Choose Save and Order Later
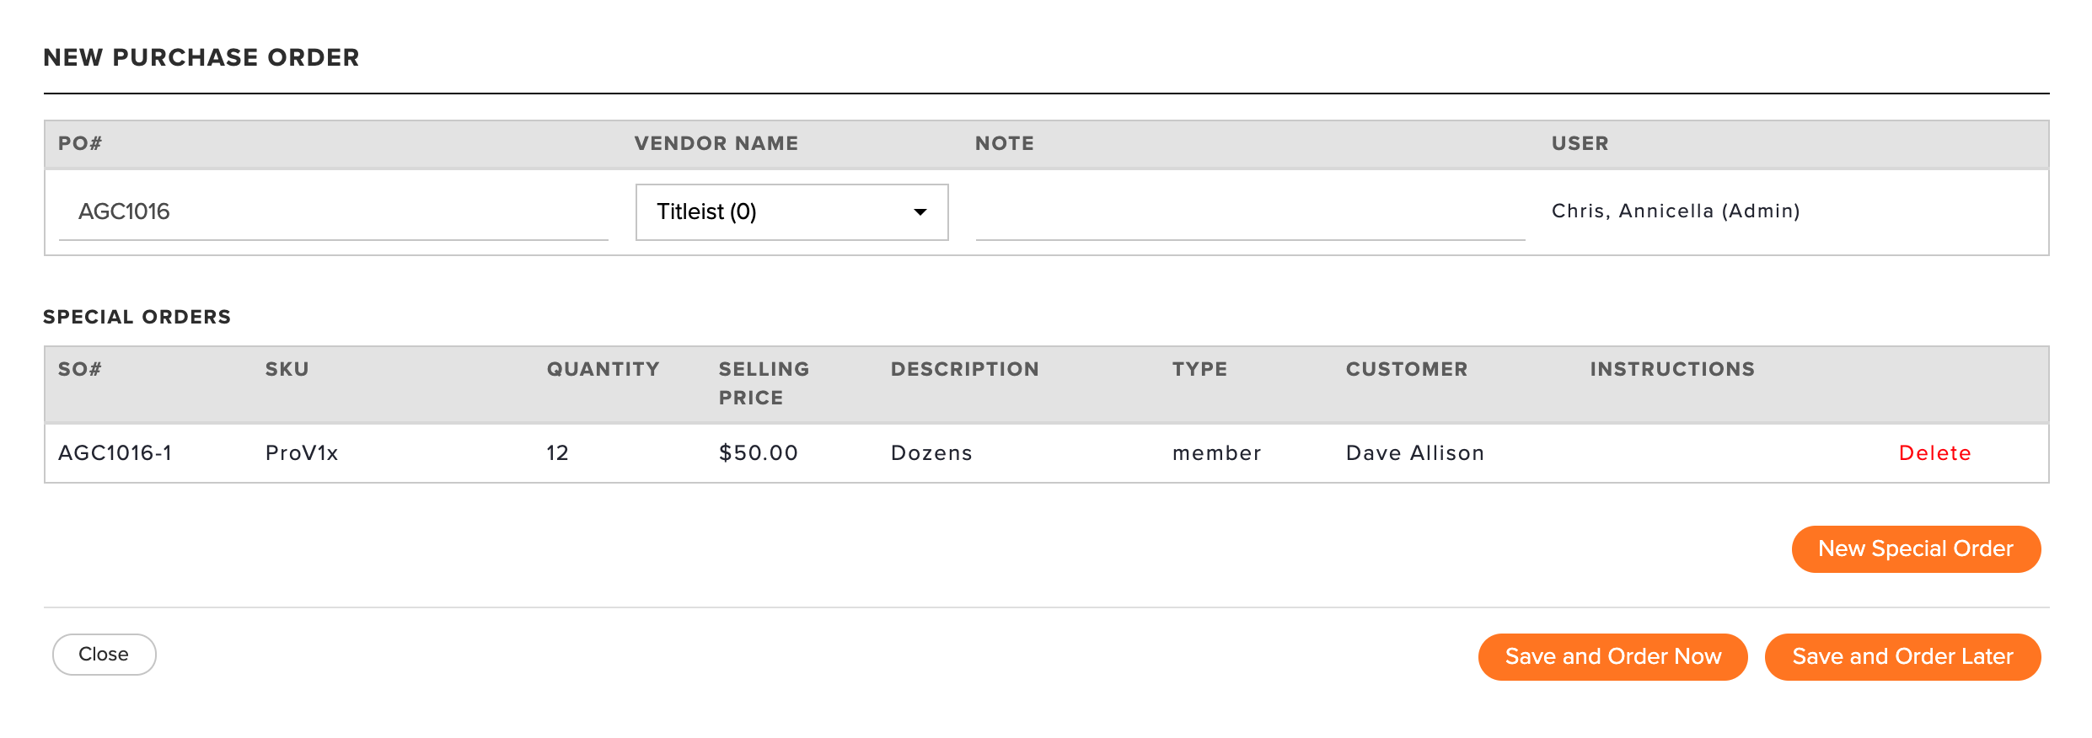 [1902, 657]
